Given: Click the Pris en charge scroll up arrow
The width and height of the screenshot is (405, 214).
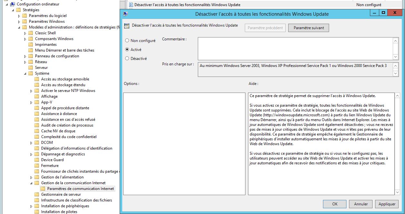Looking at the screenshot, I should (x=396, y=65).
